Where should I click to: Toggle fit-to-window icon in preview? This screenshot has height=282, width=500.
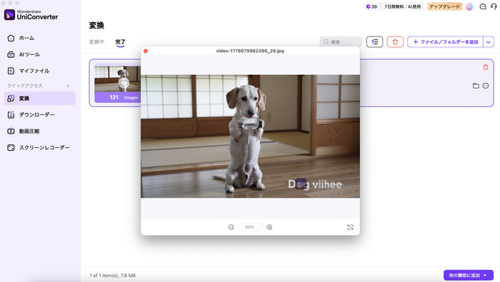[x=350, y=227]
